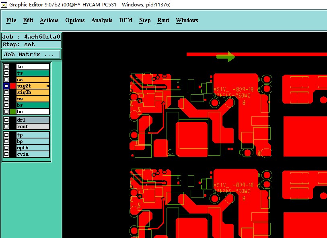Click the Job name field 4acb60rta0
The width and height of the screenshot is (327, 238).
click(x=31, y=37)
